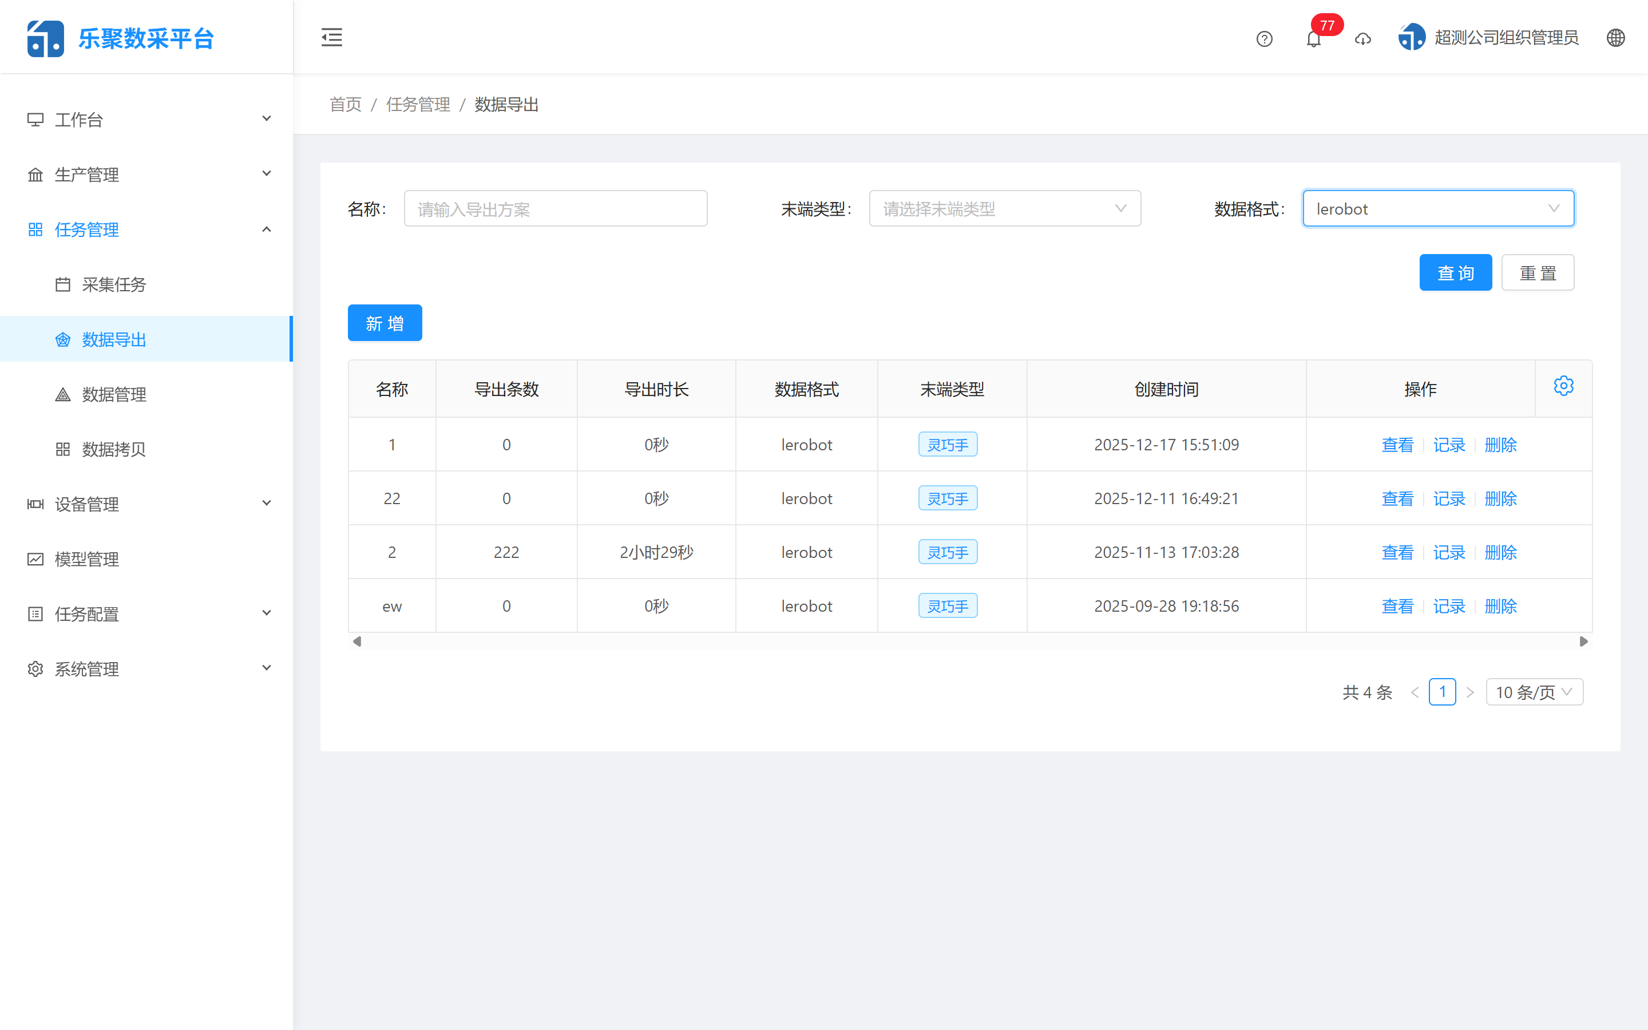Open the 末端类型 selection dropdown
The height and width of the screenshot is (1030, 1648).
1004,208
